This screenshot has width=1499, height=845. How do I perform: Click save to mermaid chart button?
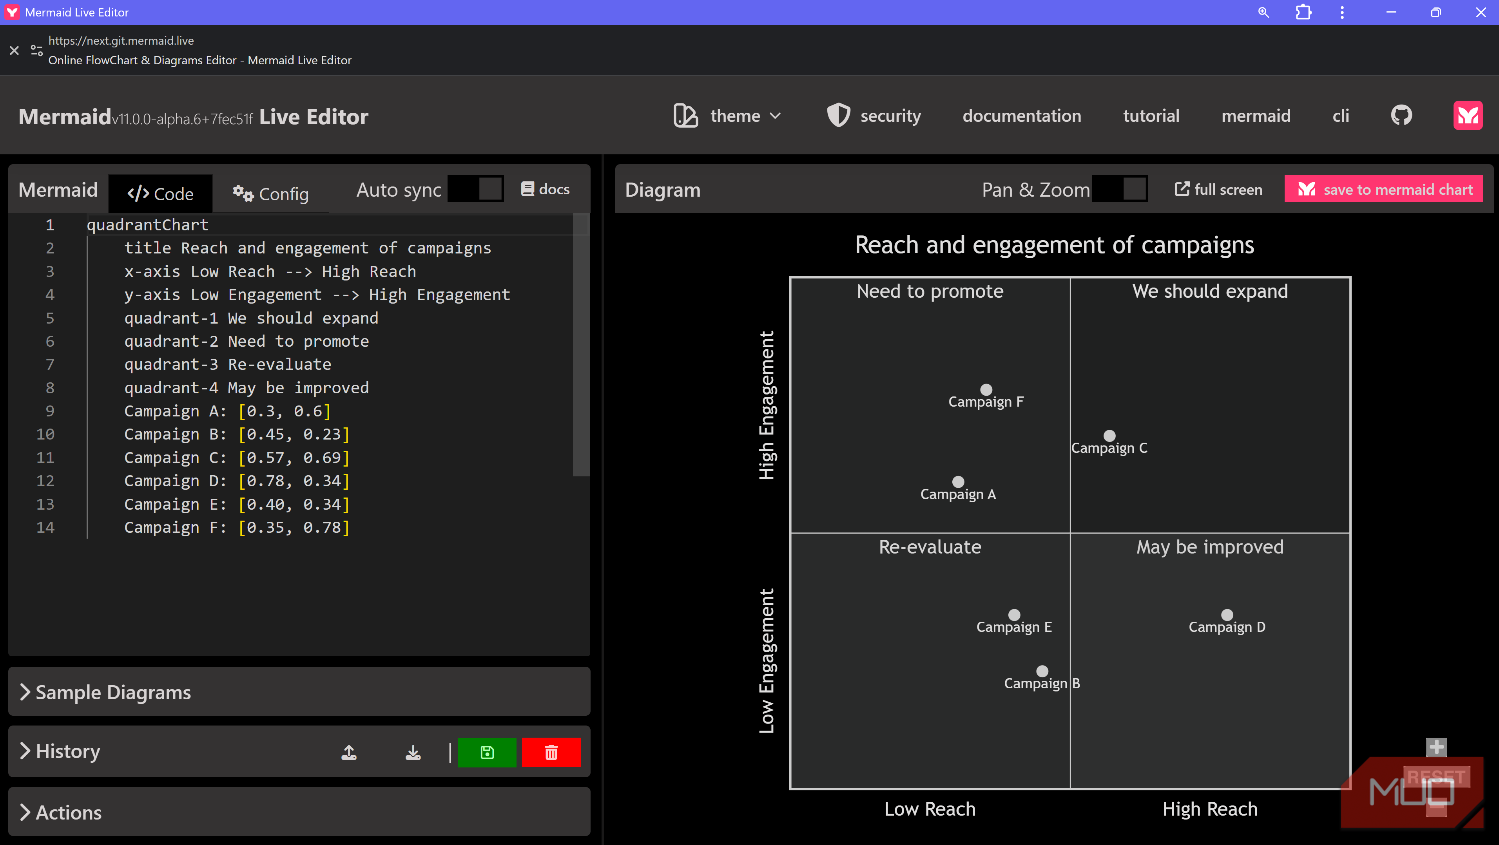pos(1383,189)
